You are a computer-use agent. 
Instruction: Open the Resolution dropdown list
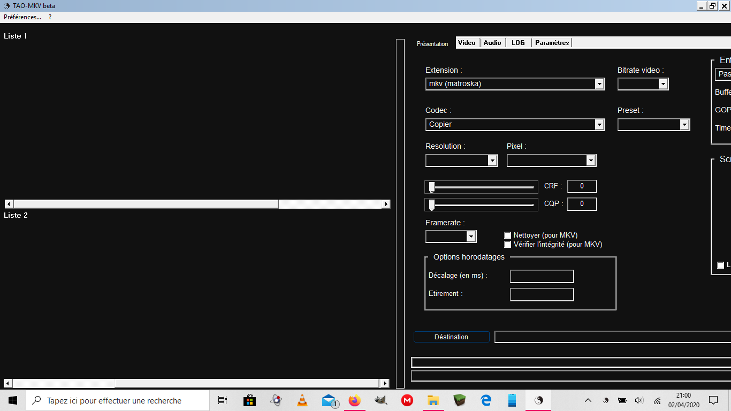pos(492,161)
